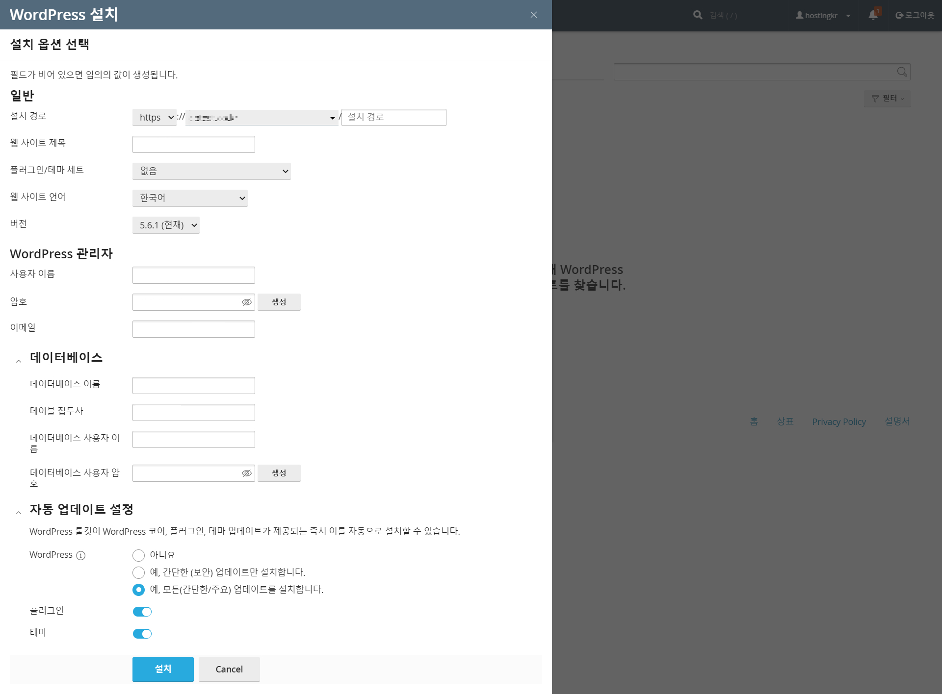Click the 테이블 접두사 input field
Viewport: 942px width, 694px height.
[194, 412]
